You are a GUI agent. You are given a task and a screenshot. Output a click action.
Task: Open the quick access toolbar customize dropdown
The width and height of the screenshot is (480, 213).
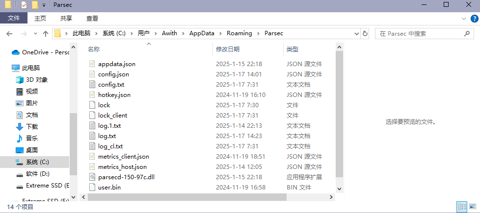point(44,5)
